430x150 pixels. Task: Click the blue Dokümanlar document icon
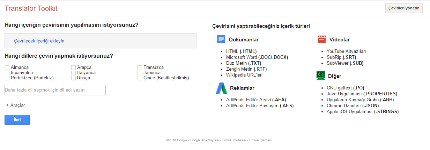[x=221, y=39]
